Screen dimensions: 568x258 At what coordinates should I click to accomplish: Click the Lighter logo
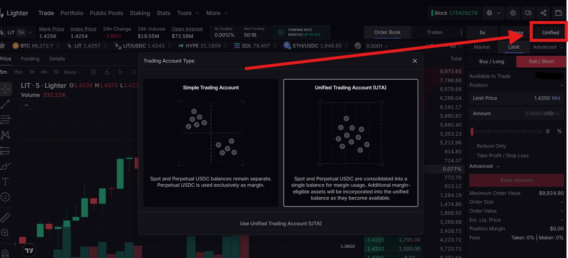point(14,13)
